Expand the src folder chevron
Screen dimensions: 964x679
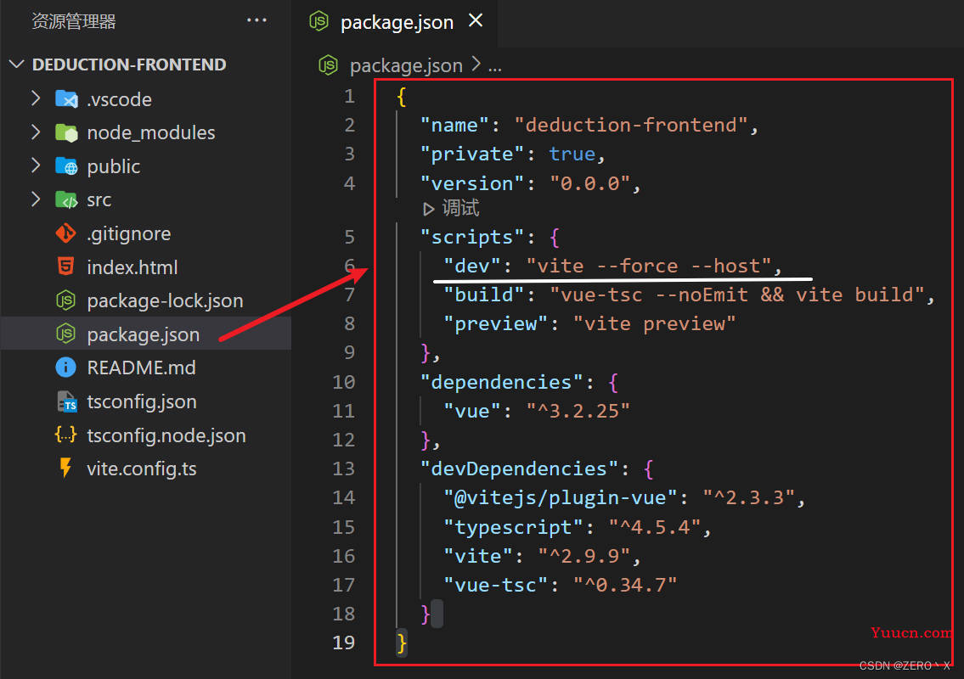coord(36,199)
